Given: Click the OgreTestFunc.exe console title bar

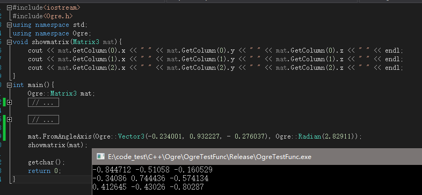Looking at the screenshot, I should (x=257, y=156).
